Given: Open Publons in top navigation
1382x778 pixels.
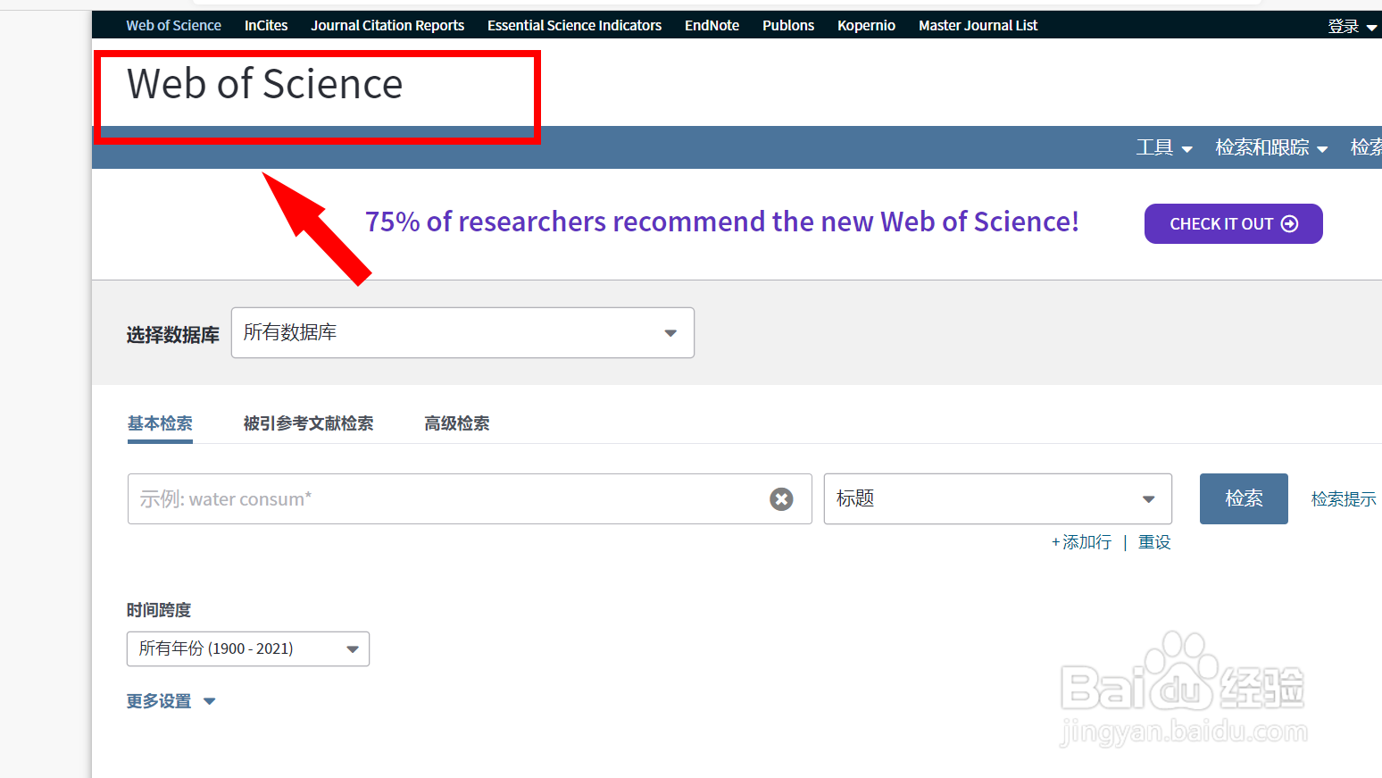Looking at the screenshot, I should (788, 25).
